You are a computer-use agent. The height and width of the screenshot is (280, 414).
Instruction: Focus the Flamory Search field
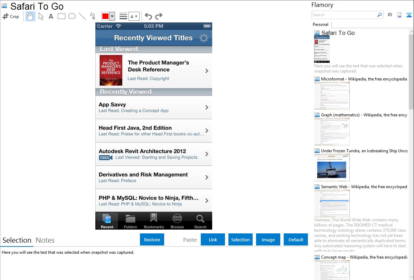click(x=344, y=15)
